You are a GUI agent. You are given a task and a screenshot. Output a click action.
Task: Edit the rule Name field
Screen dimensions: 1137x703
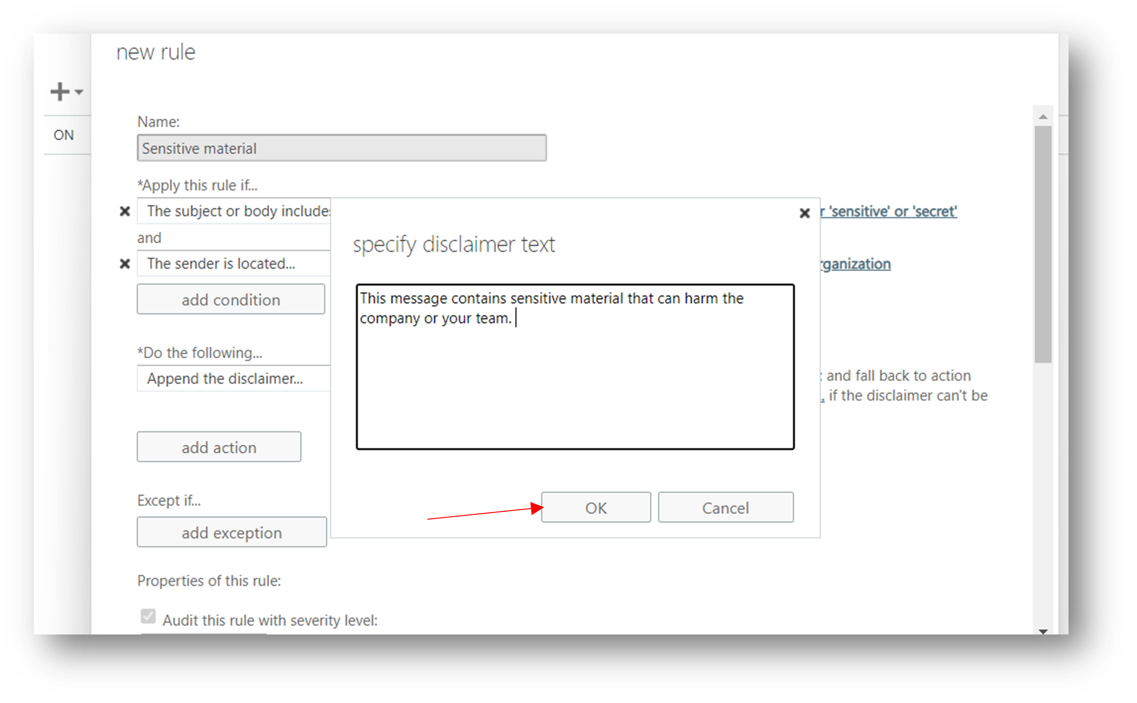click(342, 148)
